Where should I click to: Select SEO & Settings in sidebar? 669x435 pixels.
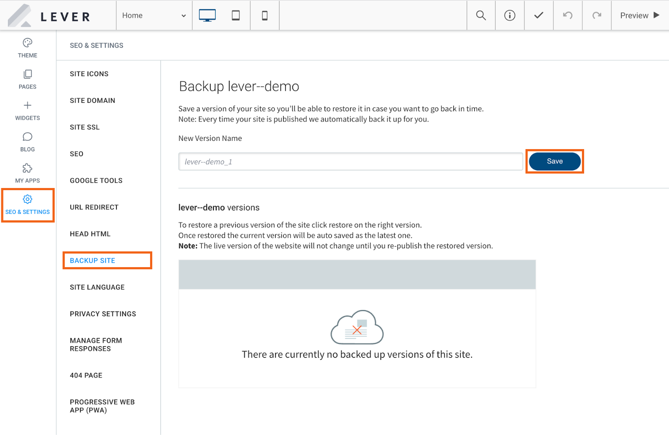tap(28, 205)
